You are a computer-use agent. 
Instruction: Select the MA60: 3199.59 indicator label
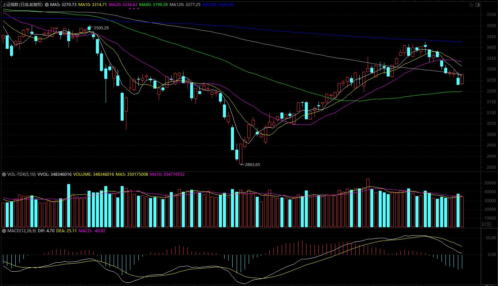pyautogui.click(x=153, y=5)
